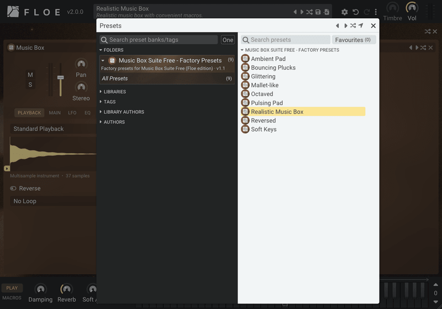Screen dimensions: 442x309
Task: Switch to the LFO tab
Action: 72,113
